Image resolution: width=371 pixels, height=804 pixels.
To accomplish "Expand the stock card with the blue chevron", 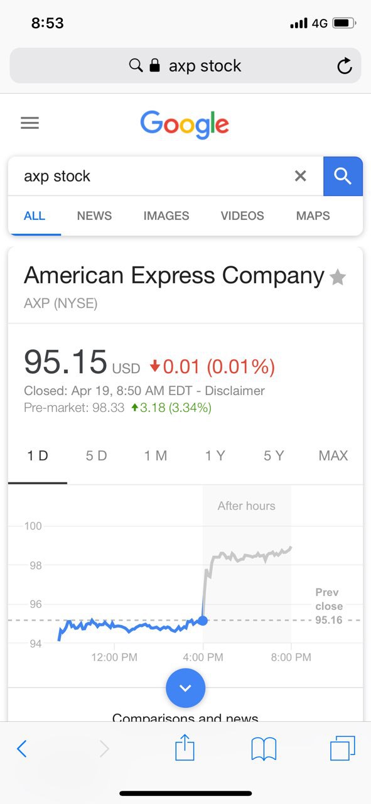I will coord(185,688).
